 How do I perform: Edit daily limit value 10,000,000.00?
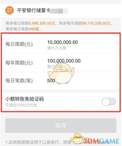pyautogui.click(x=63, y=42)
